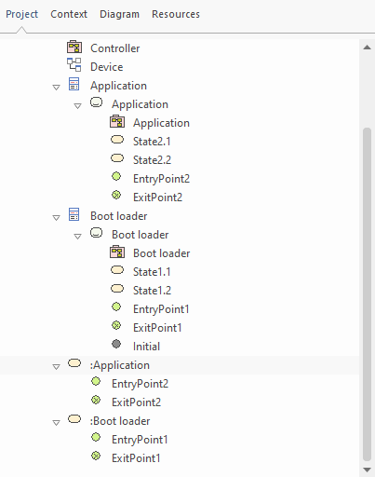This screenshot has width=375, height=477.
Task: Collapse the Boot loader state machine node
Action: pyautogui.click(x=77, y=237)
